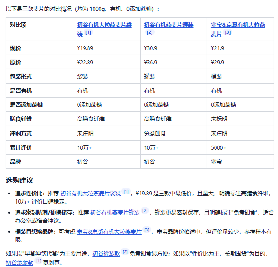Select the 累计评价 row label
The width and height of the screenshot is (278, 267).
21,148
